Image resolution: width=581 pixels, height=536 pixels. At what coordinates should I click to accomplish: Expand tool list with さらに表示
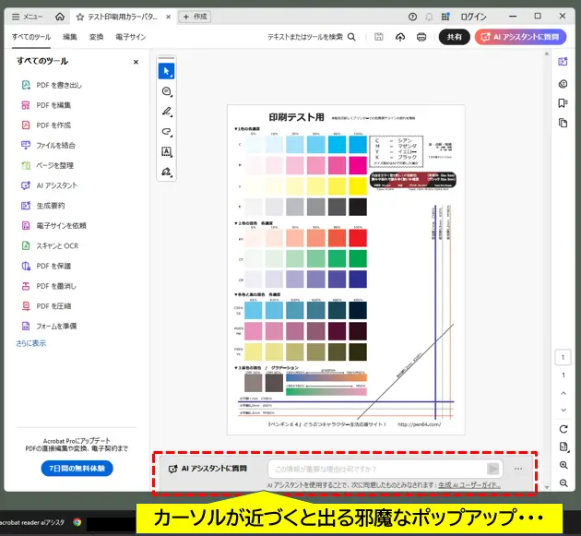[x=31, y=343]
